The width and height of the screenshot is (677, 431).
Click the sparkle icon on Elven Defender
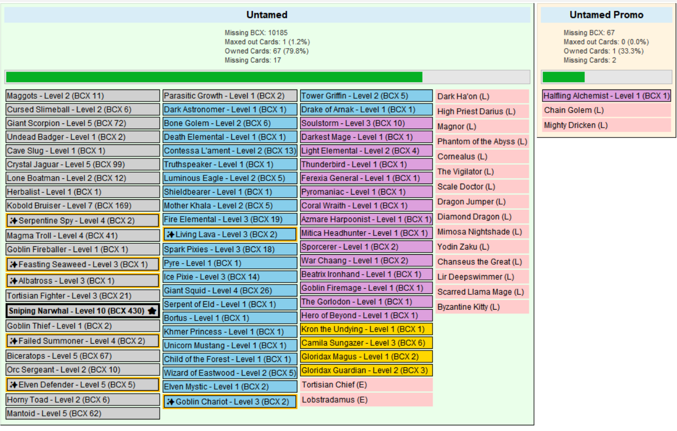coord(14,385)
